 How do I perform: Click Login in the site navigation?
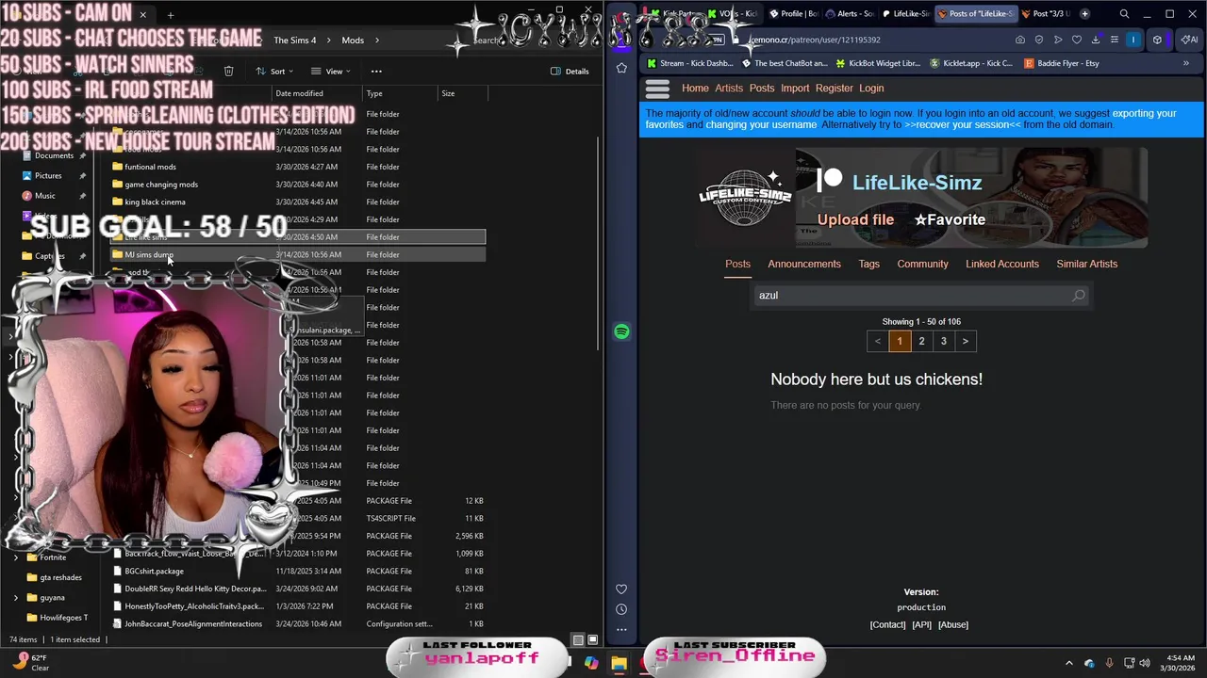coord(871,89)
